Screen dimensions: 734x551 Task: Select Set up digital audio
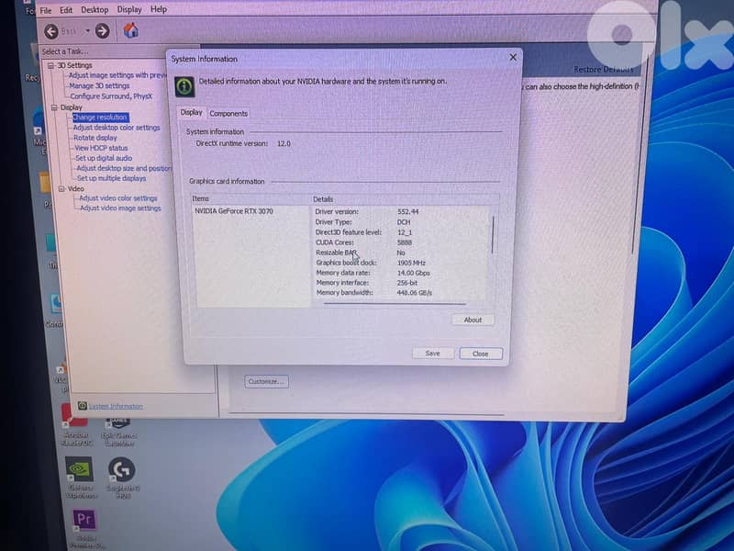[104, 158]
